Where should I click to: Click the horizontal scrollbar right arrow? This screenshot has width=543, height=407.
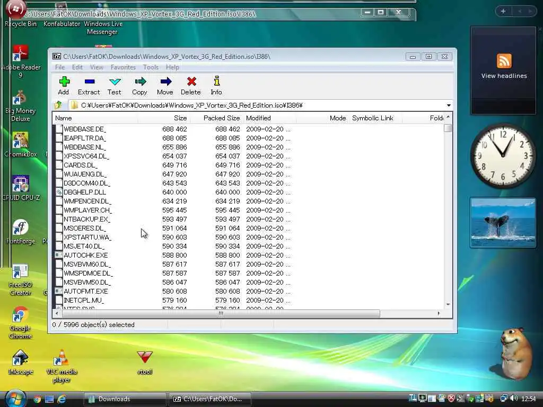click(439, 314)
